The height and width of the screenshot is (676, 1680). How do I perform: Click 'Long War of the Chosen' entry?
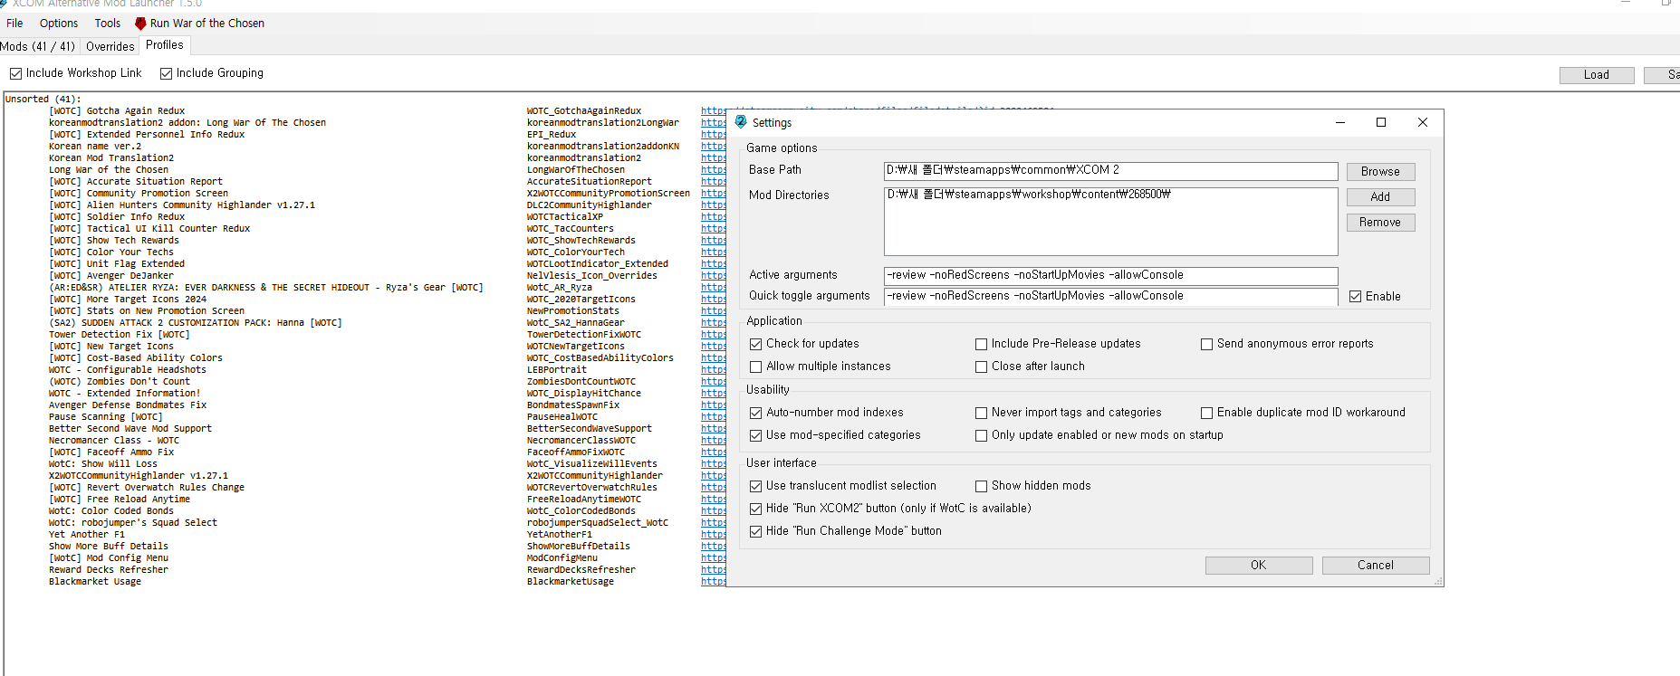(109, 170)
